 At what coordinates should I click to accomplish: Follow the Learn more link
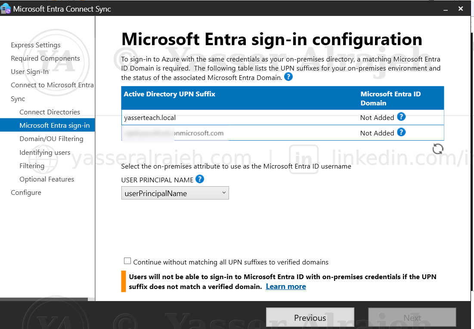click(286, 286)
